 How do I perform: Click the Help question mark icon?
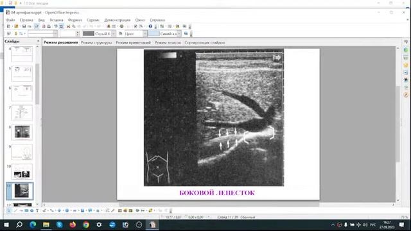(x=150, y=26)
